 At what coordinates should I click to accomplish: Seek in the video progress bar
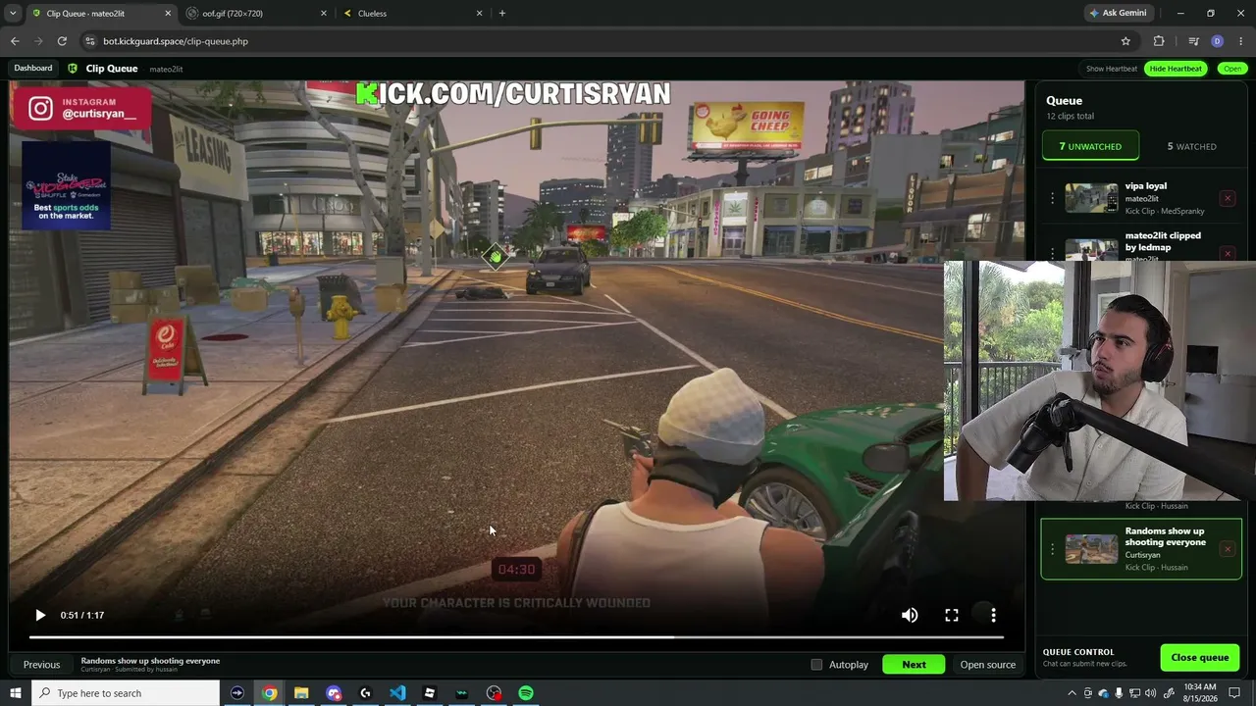tap(516, 637)
